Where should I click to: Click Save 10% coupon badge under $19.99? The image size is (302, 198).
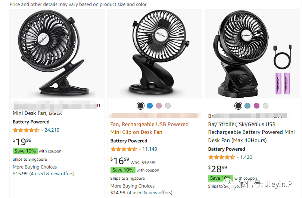coord(25,151)
